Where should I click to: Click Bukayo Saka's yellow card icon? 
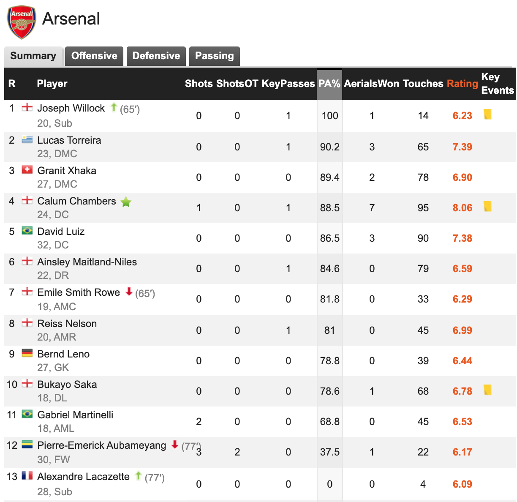(x=487, y=390)
